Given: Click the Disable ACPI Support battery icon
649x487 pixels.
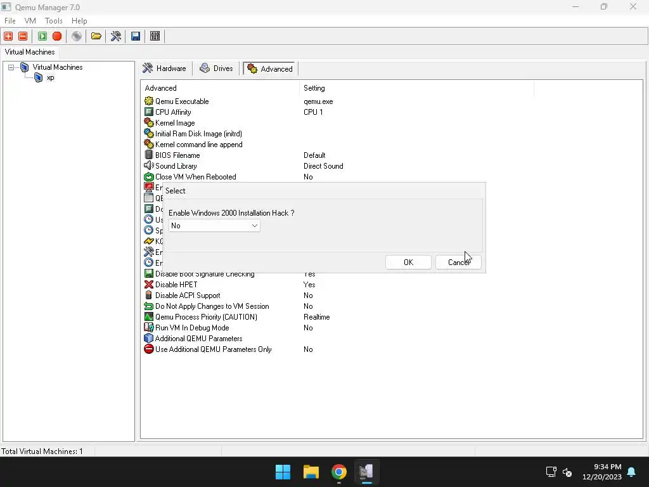Looking at the screenshot, I should tap(148, 295).
